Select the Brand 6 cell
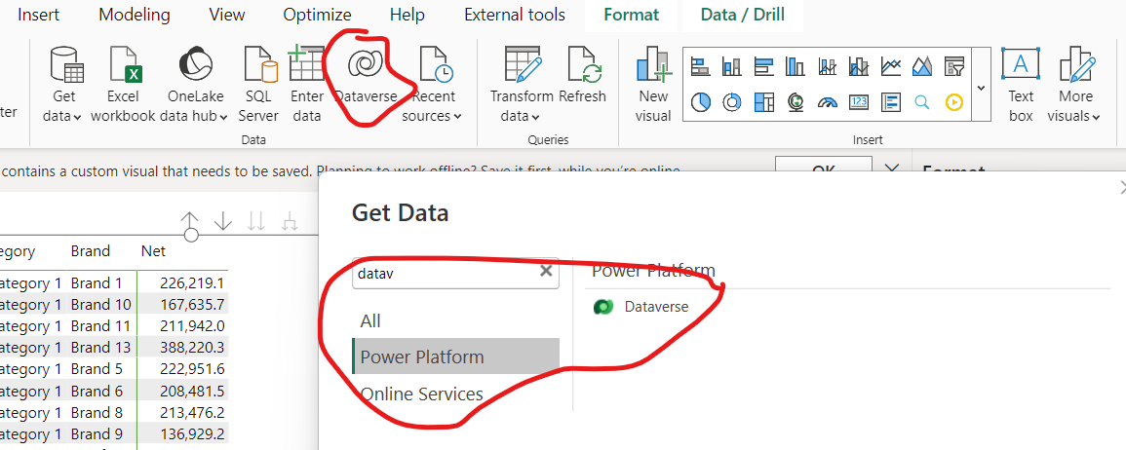 [101, 392]
